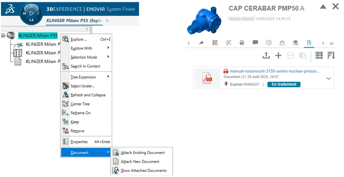Click the Explore magnifier icon in the context menu
344x177 pixels.
pyautogui.click(x=65, y=39)
